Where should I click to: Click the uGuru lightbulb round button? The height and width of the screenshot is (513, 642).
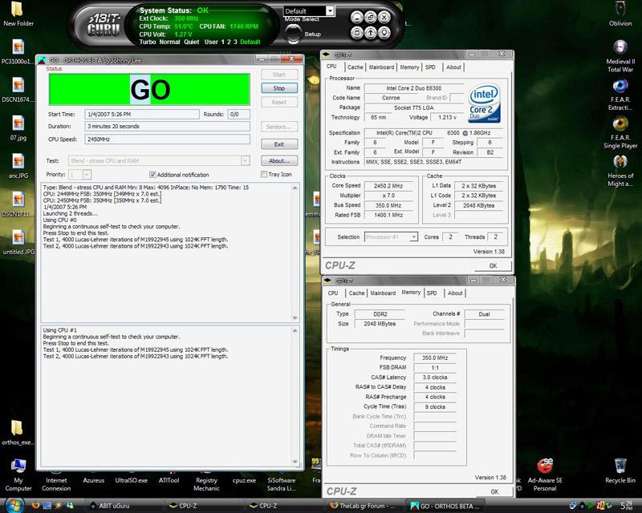384,33
